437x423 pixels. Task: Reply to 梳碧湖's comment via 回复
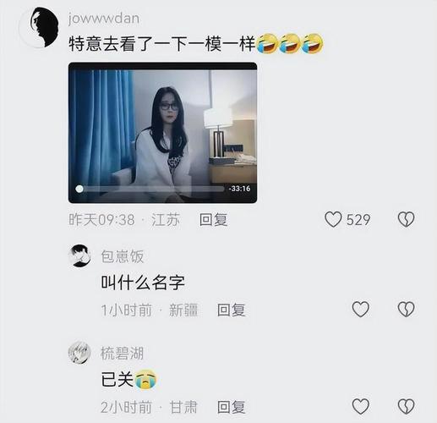232,407
